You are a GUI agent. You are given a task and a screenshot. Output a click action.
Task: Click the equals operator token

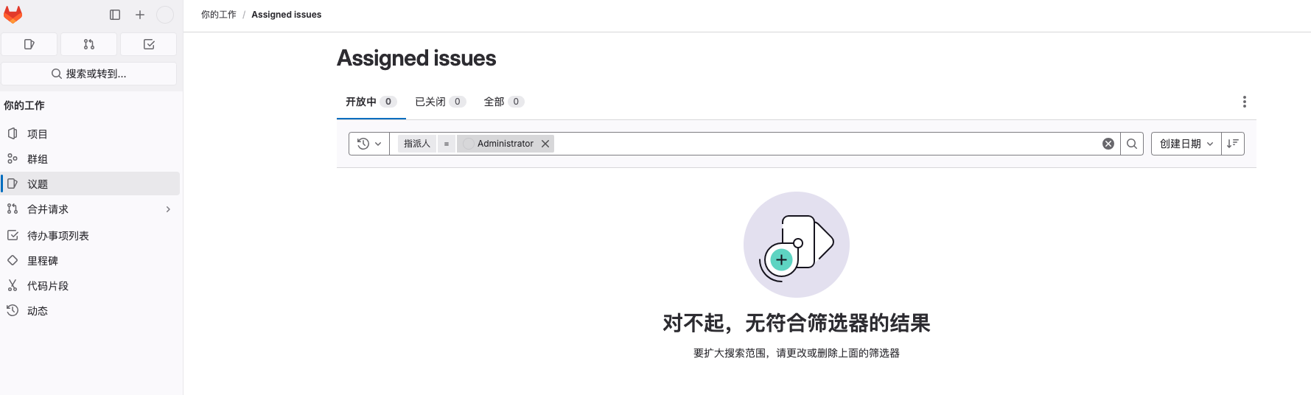point(447,144)
